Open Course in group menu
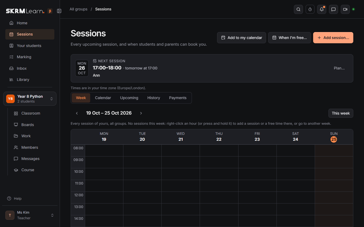Image resolution: width=364 pixels, height=227 pixels. pyautogui.click(x=33, y=170)
